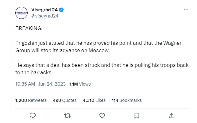Share the tweet via upload icon
This screenshot has height=123, width=197.
[x=172, y=115]
